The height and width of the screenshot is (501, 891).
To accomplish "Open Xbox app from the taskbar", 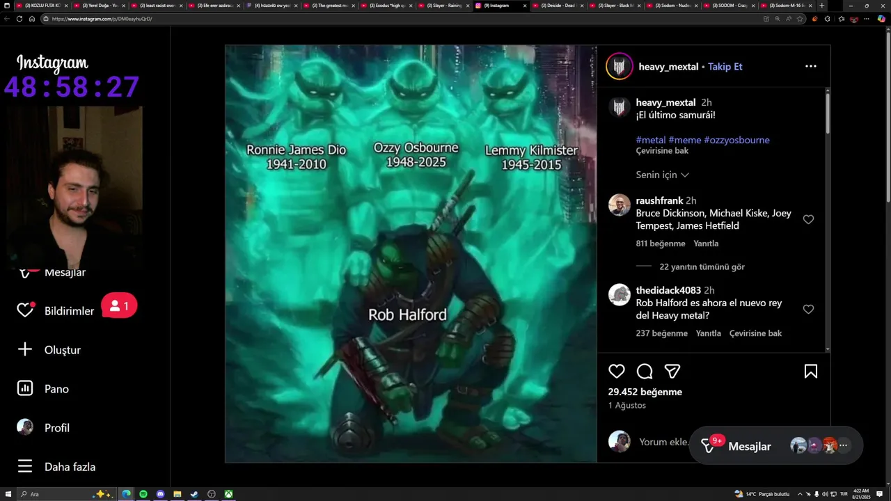I will pyautogui.click(x=228, y=494).
